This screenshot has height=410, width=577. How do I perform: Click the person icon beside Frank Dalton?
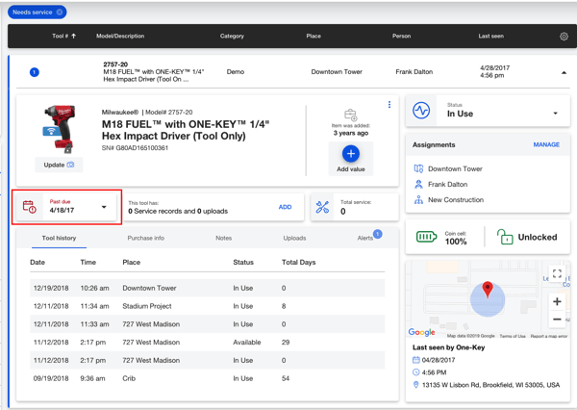pos(418,184)
